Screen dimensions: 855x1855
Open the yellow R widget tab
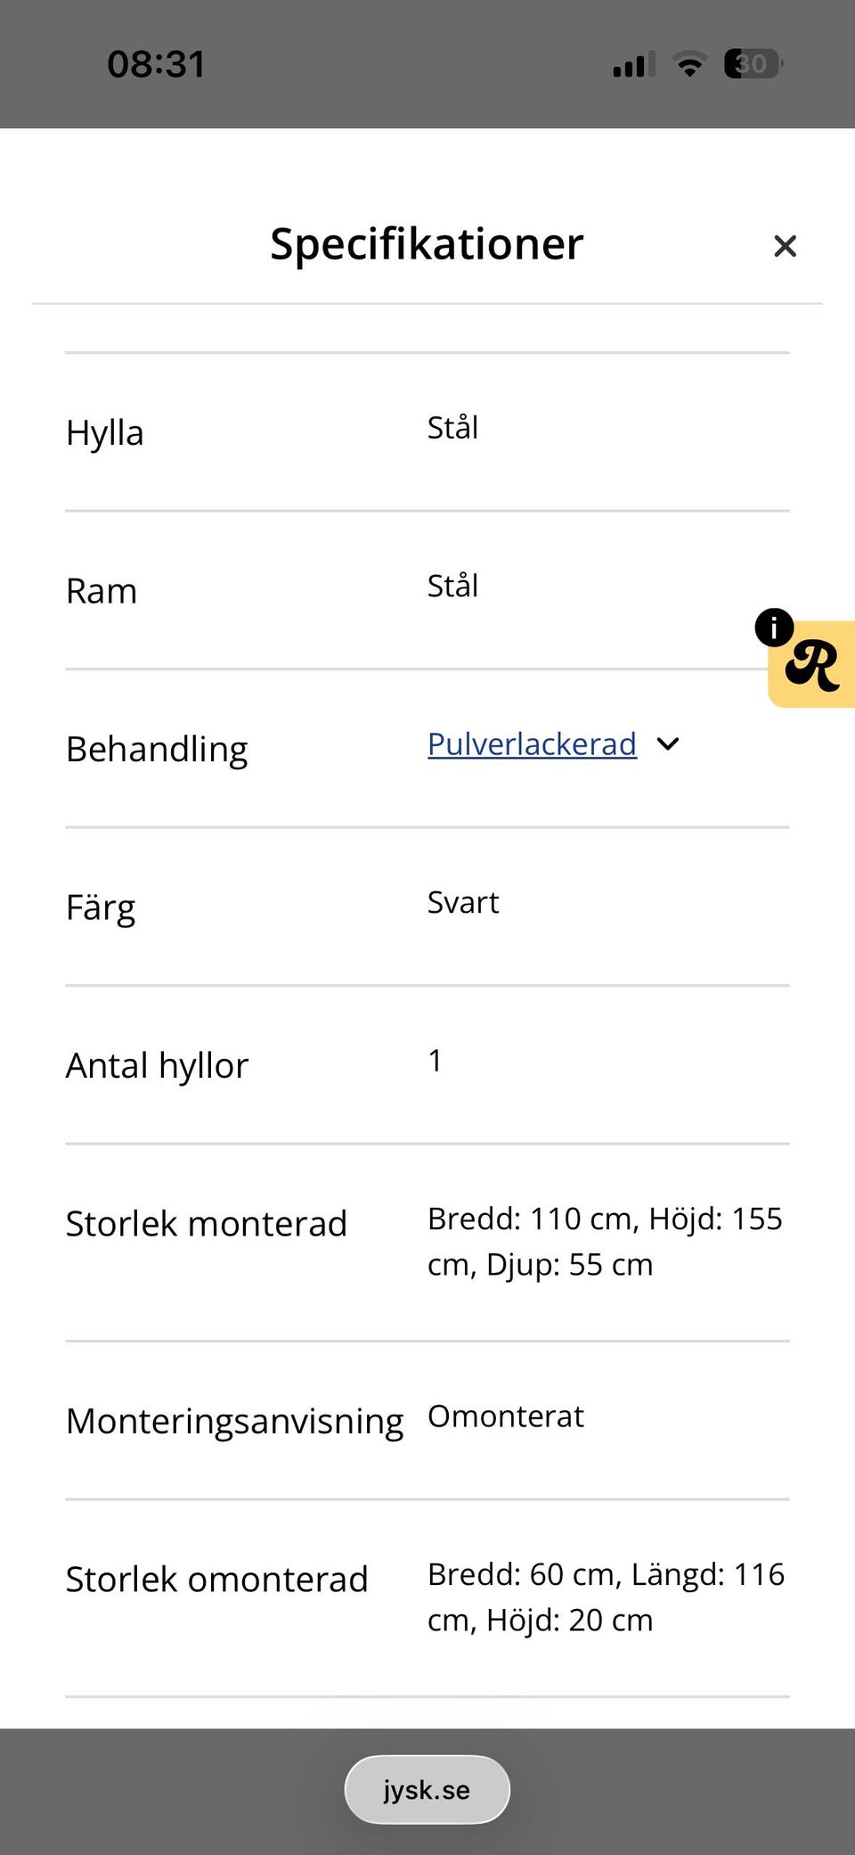tap(813, 665)
